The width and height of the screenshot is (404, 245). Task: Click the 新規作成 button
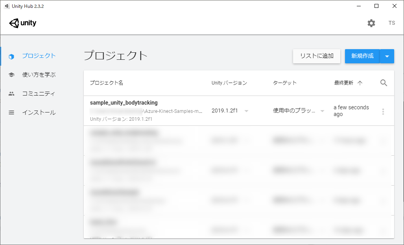click(x=362, y=56)
